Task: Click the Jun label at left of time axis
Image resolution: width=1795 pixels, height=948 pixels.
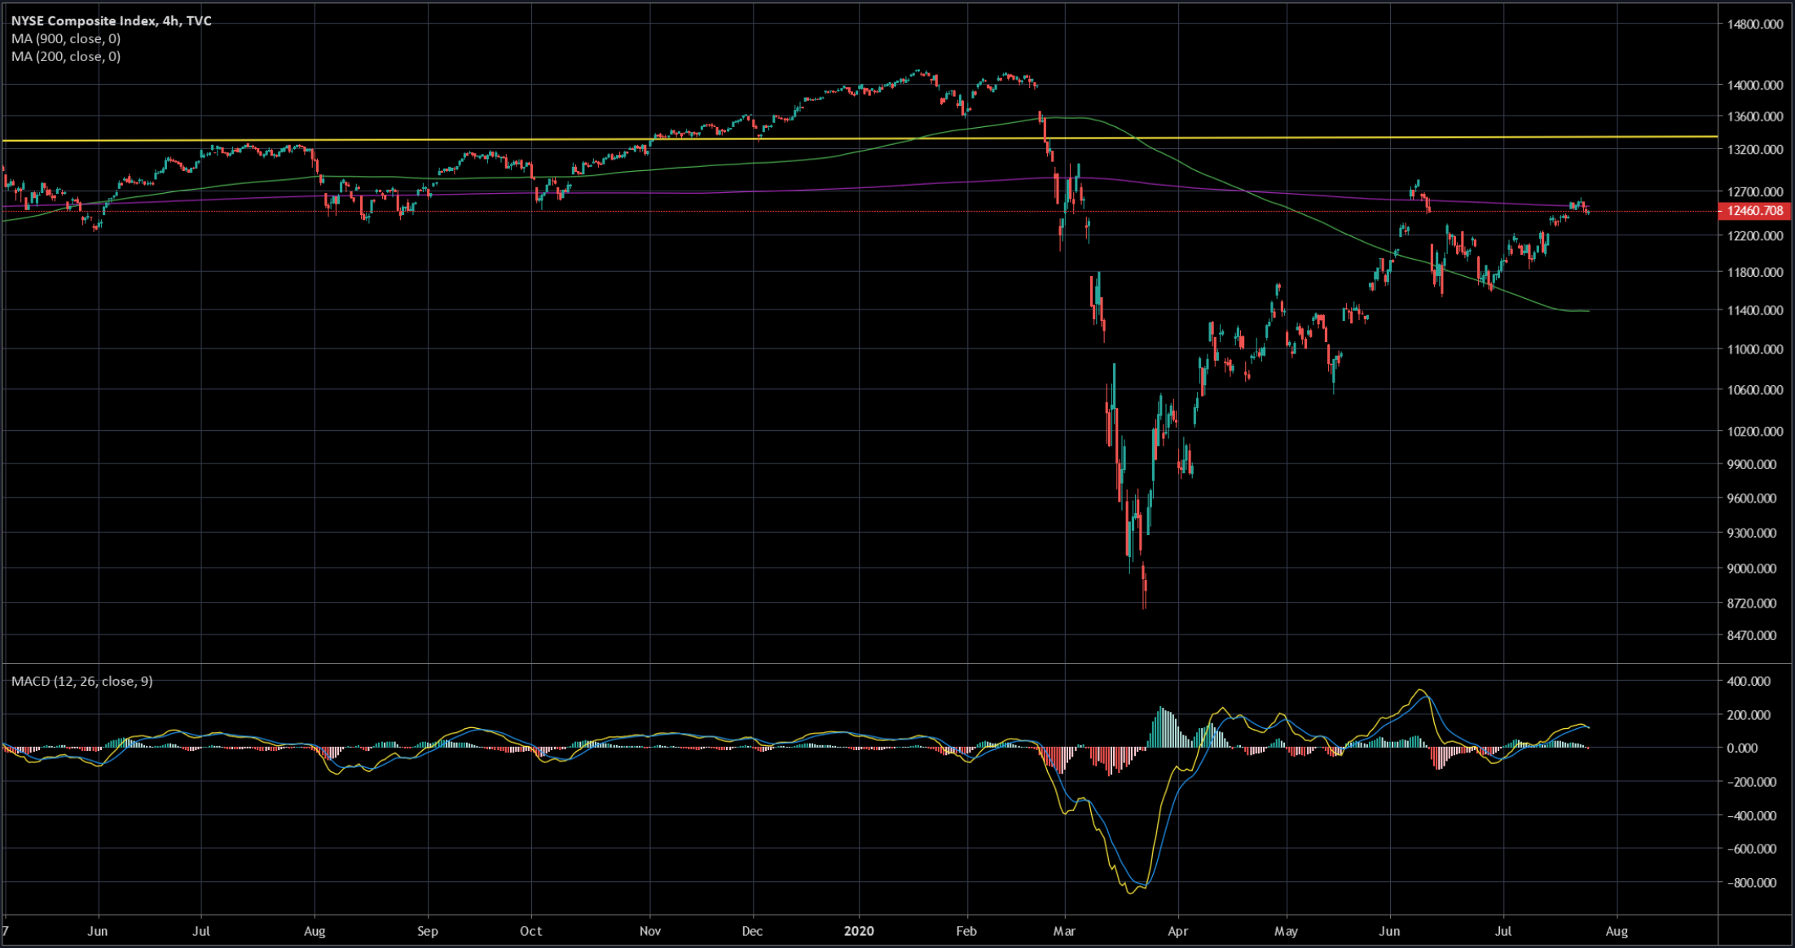Action: click(x=98, y=931)
